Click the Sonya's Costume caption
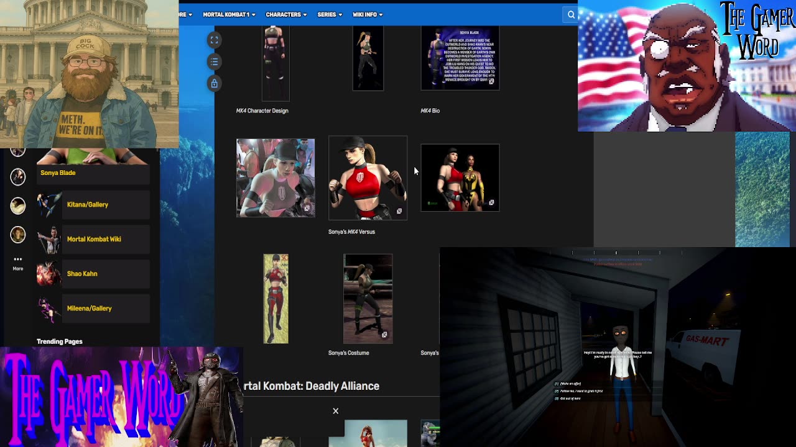 348,353
